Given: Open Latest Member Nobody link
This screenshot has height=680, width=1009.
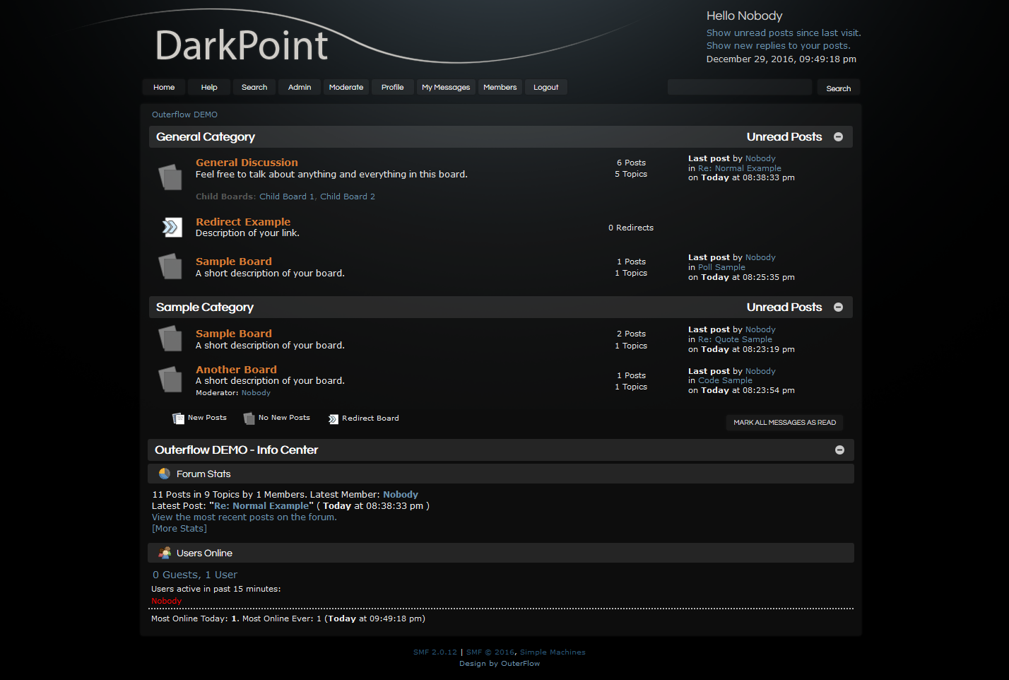Looking at the screenshot, I should point(401,495).
